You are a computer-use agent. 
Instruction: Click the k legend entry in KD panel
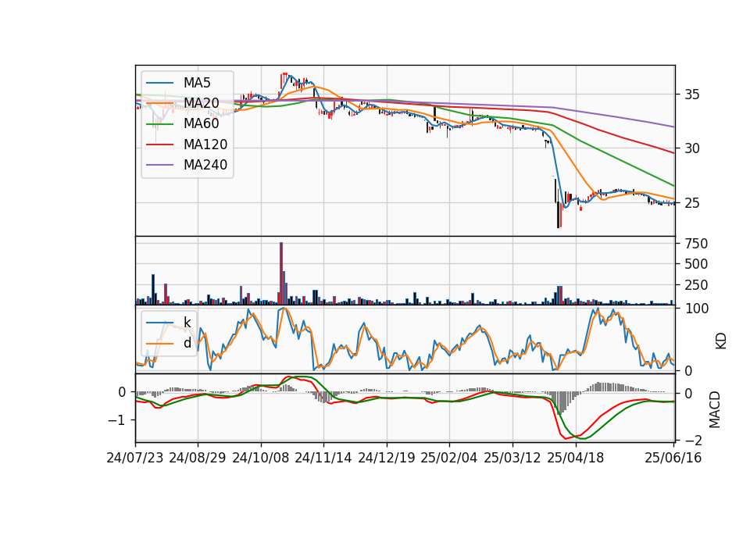(187, 323)
